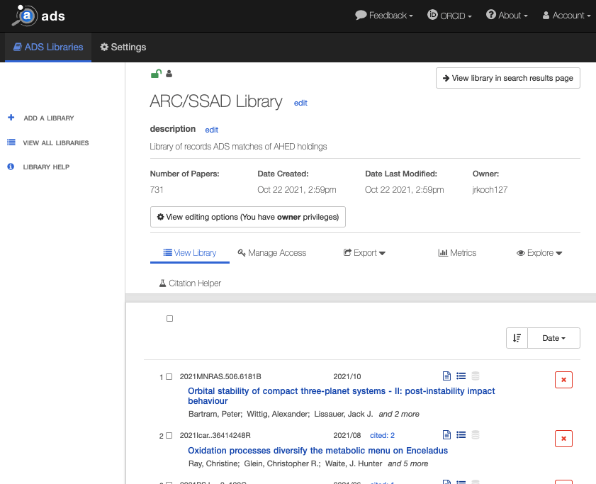Open the Date sort dropdown
The width and height of the screenshot is (596, 484).
tap(553, 338)
